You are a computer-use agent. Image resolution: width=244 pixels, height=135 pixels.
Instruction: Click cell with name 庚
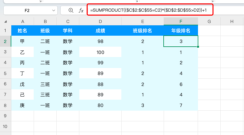(x=22, y=105)
